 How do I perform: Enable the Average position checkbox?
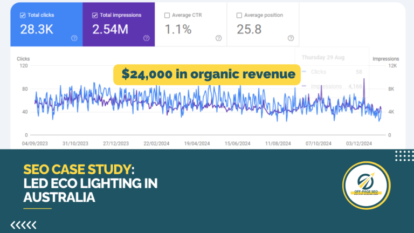point(239,15)
